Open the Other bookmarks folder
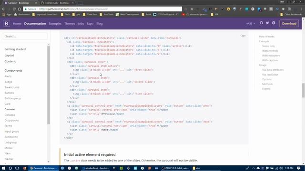 291,14
